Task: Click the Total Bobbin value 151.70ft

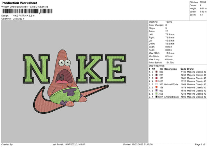Action: (x=170, y=62)
